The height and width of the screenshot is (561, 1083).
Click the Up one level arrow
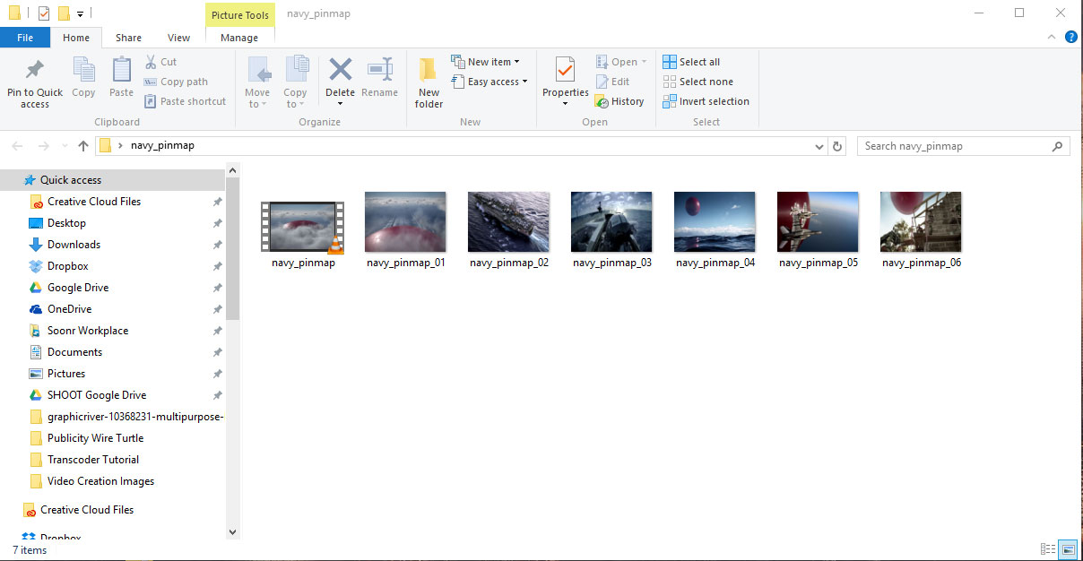click(x=83, y=146)
